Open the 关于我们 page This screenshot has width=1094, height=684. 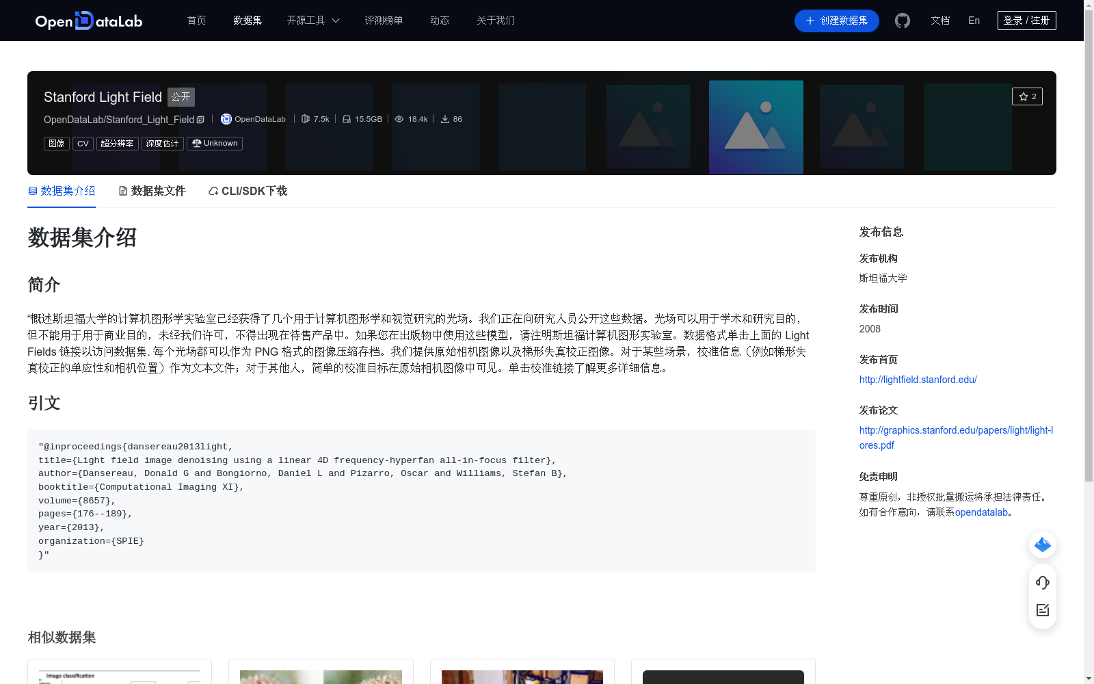pyautogui.click(x=496, y=21)
